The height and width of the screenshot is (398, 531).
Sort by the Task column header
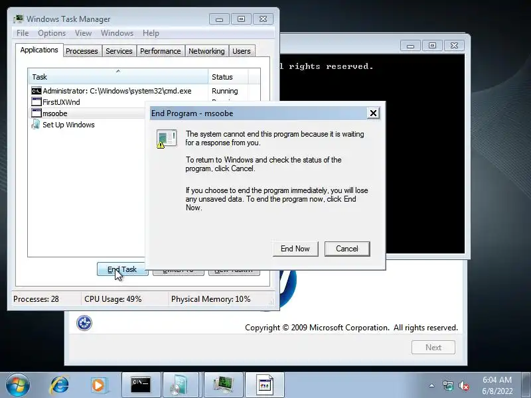(118, 77)
